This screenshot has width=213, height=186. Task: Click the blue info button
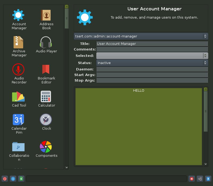tap(13, 179)
